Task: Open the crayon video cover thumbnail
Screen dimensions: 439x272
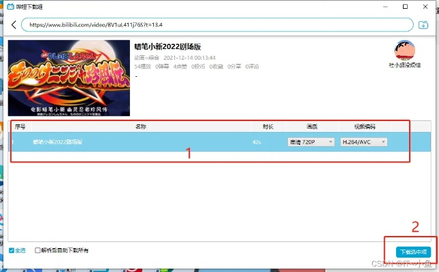Action: [69, 78]
